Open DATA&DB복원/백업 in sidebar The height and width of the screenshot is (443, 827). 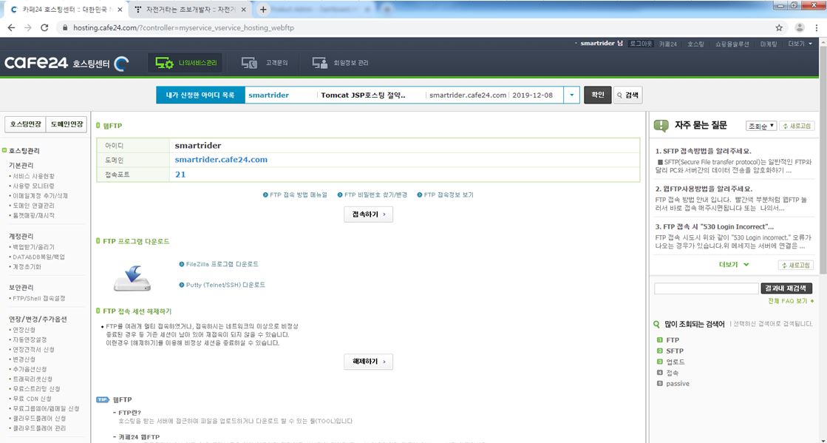38,257
